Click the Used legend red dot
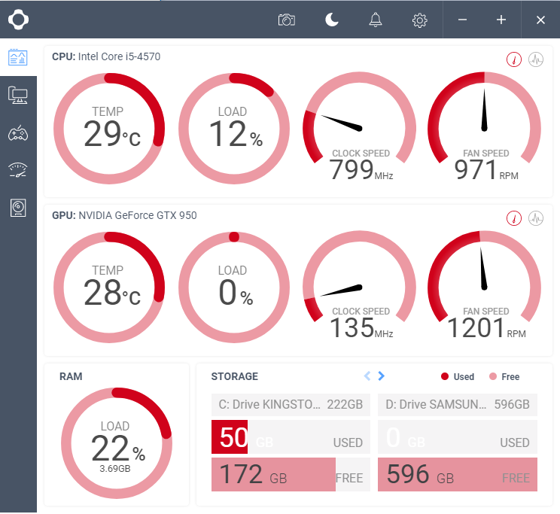The width and height of the screenshot is (560, 514). [x=445, y=376]
